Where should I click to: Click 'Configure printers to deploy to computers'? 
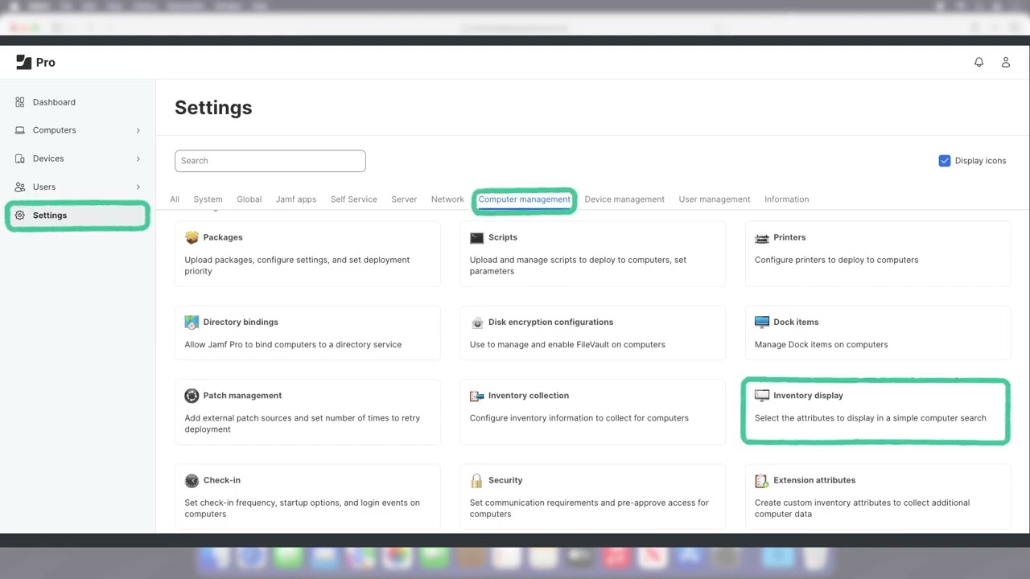(x=836, y=260)
